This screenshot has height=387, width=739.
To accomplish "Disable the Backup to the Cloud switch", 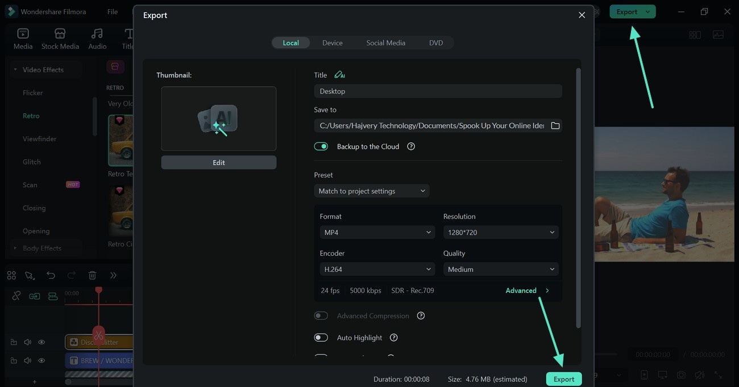I will click(321, 146).
